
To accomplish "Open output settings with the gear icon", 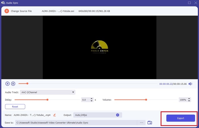I will [x=118, y=115].
